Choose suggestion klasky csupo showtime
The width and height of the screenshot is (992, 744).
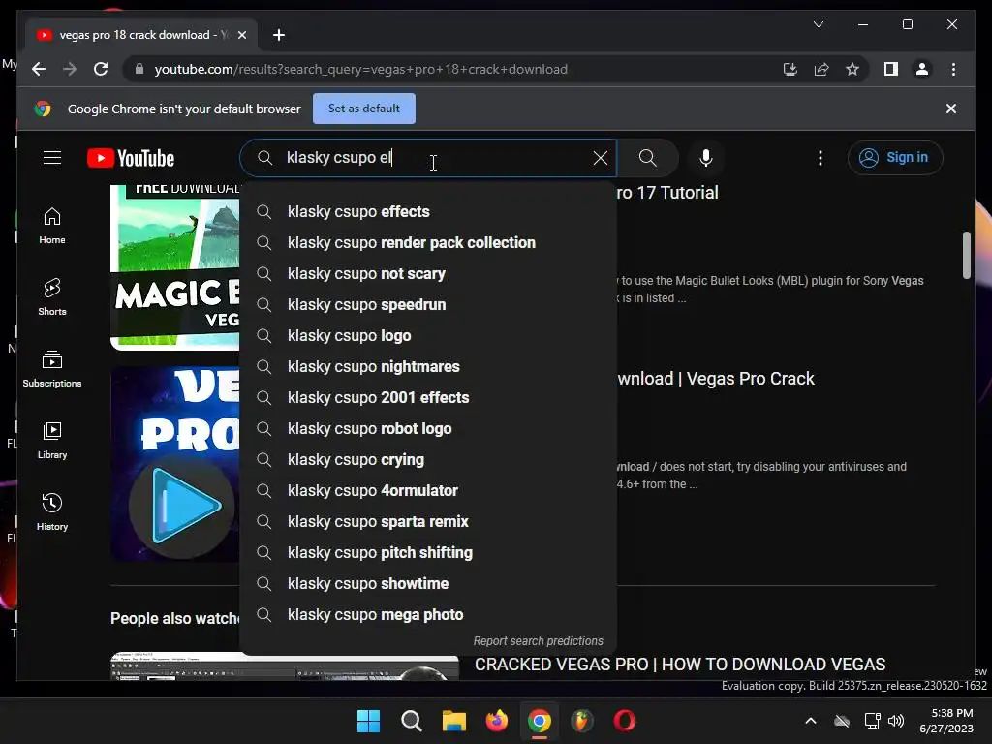point(427,583)
